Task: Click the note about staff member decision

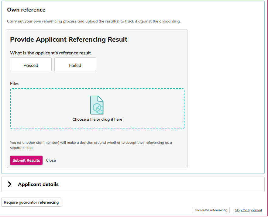Action: point(91,145)
